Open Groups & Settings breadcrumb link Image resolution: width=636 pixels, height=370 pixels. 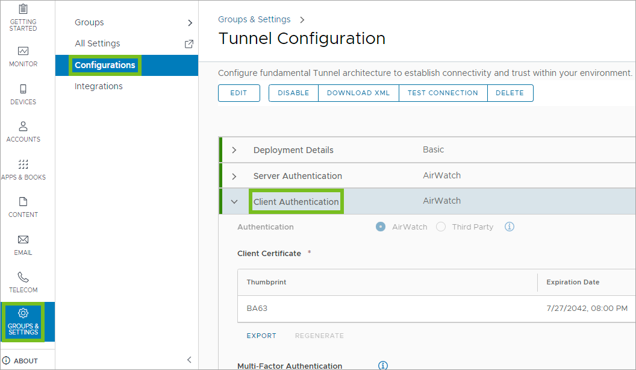254,19
